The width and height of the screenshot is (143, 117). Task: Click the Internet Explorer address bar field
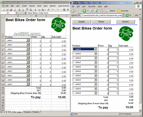(x=101, y=15)
